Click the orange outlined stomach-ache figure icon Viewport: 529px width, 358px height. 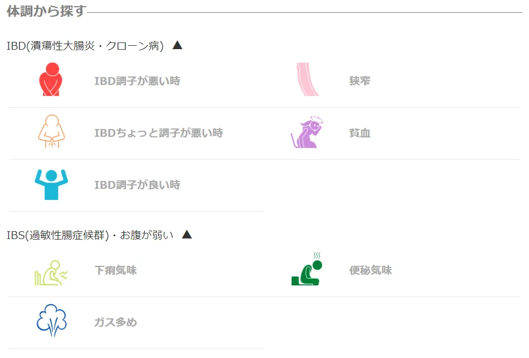tap(51, 132)
